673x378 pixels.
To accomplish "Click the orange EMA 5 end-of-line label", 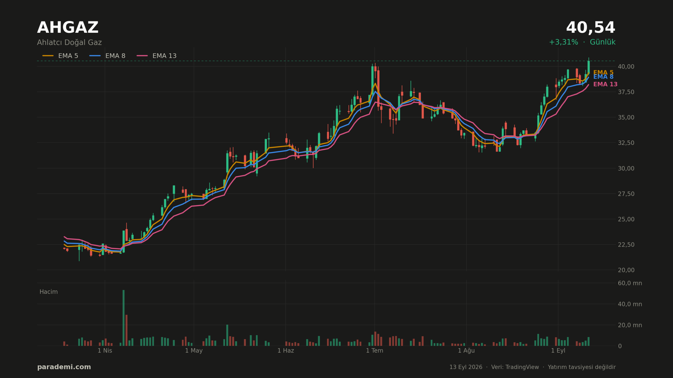I will pos(603,73).
